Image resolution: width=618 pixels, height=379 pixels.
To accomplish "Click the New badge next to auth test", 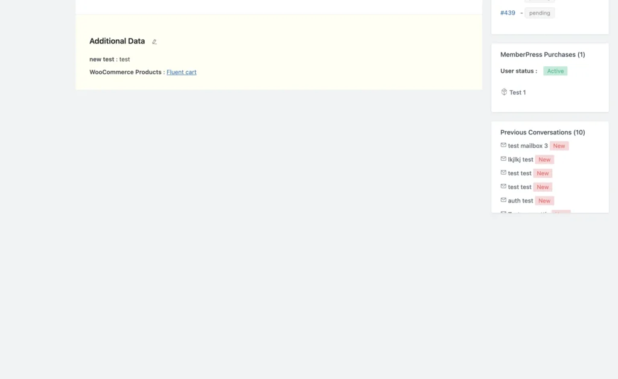I will (x=544, y=201).
